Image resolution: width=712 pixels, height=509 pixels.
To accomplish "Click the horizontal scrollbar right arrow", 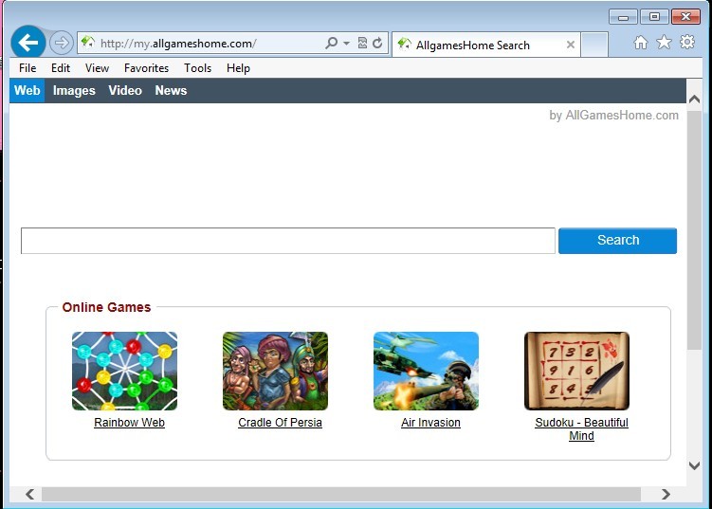I will click(666, 494).
